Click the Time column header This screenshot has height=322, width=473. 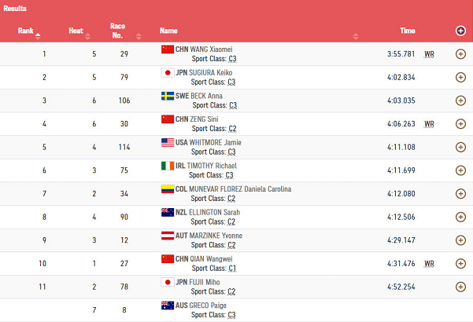407,31
